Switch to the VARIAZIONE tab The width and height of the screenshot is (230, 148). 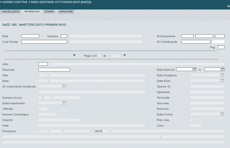(x=66, y=12)
